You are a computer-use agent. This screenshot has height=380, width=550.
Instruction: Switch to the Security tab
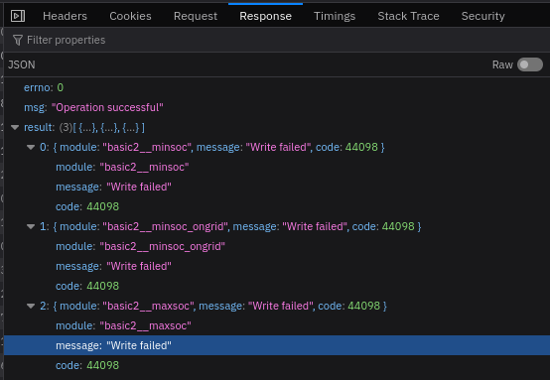pyautogui.click(x=483, y=16)
